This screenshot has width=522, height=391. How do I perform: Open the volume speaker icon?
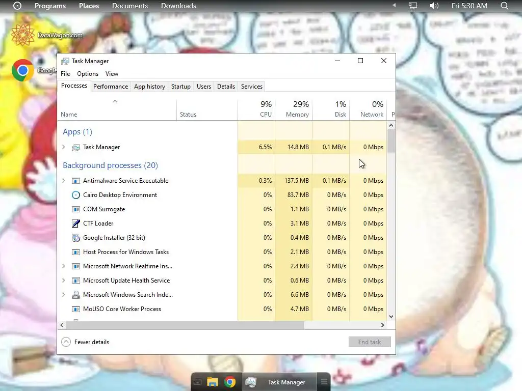click(x=434, y=6)
